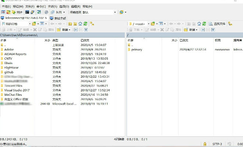Image resolution: width=243 pixels, height=147 pixels.
Task: Click the compare directories icon in main toolbar
Action: coord(3,12)
